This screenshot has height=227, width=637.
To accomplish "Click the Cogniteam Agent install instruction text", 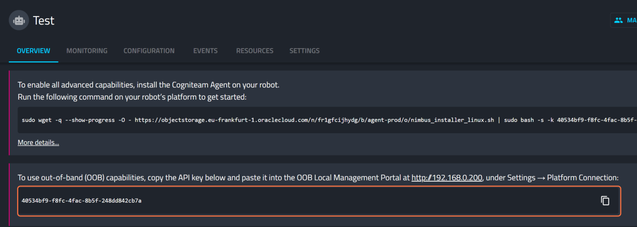I will point(149,85).
